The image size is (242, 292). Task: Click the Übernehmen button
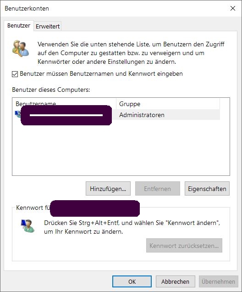coord(219,281)
